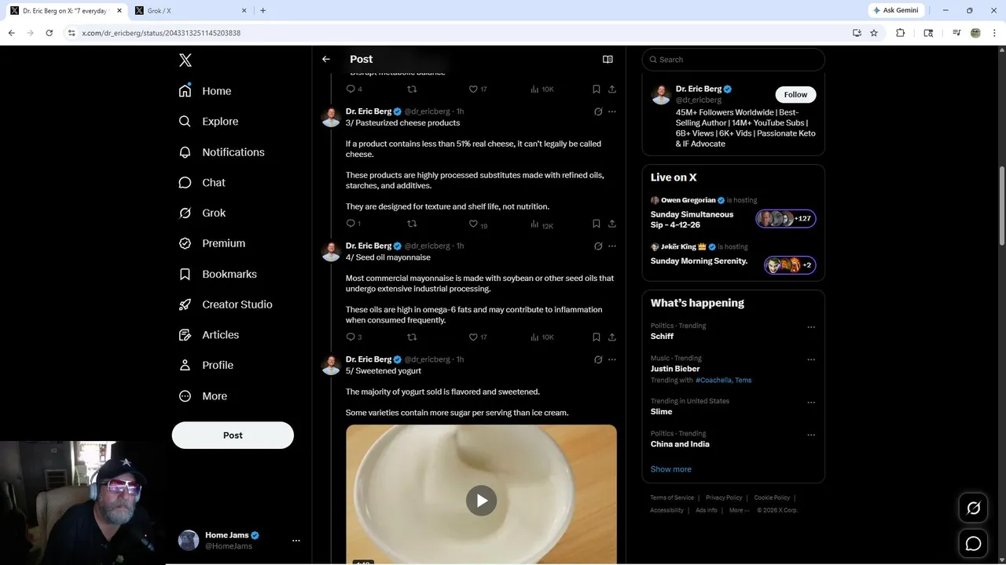The height and width of the screenshot is (565, 1006).
Task: Repost the pasteurized cheese products post
Action: pyautogui.click(x=412, y=224)
